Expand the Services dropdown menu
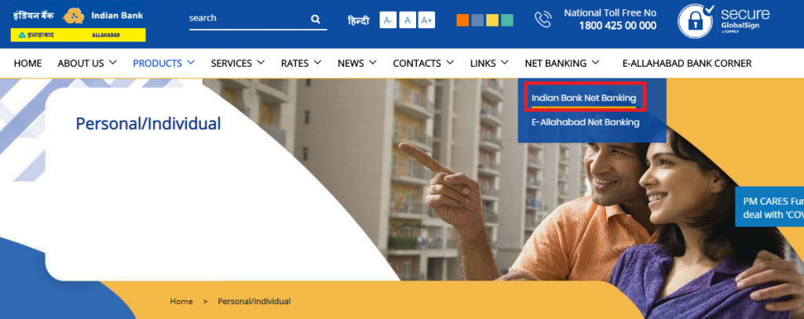The width and height of the screenshot is (804, 319). pyautogui.click(x=237, y=63)
